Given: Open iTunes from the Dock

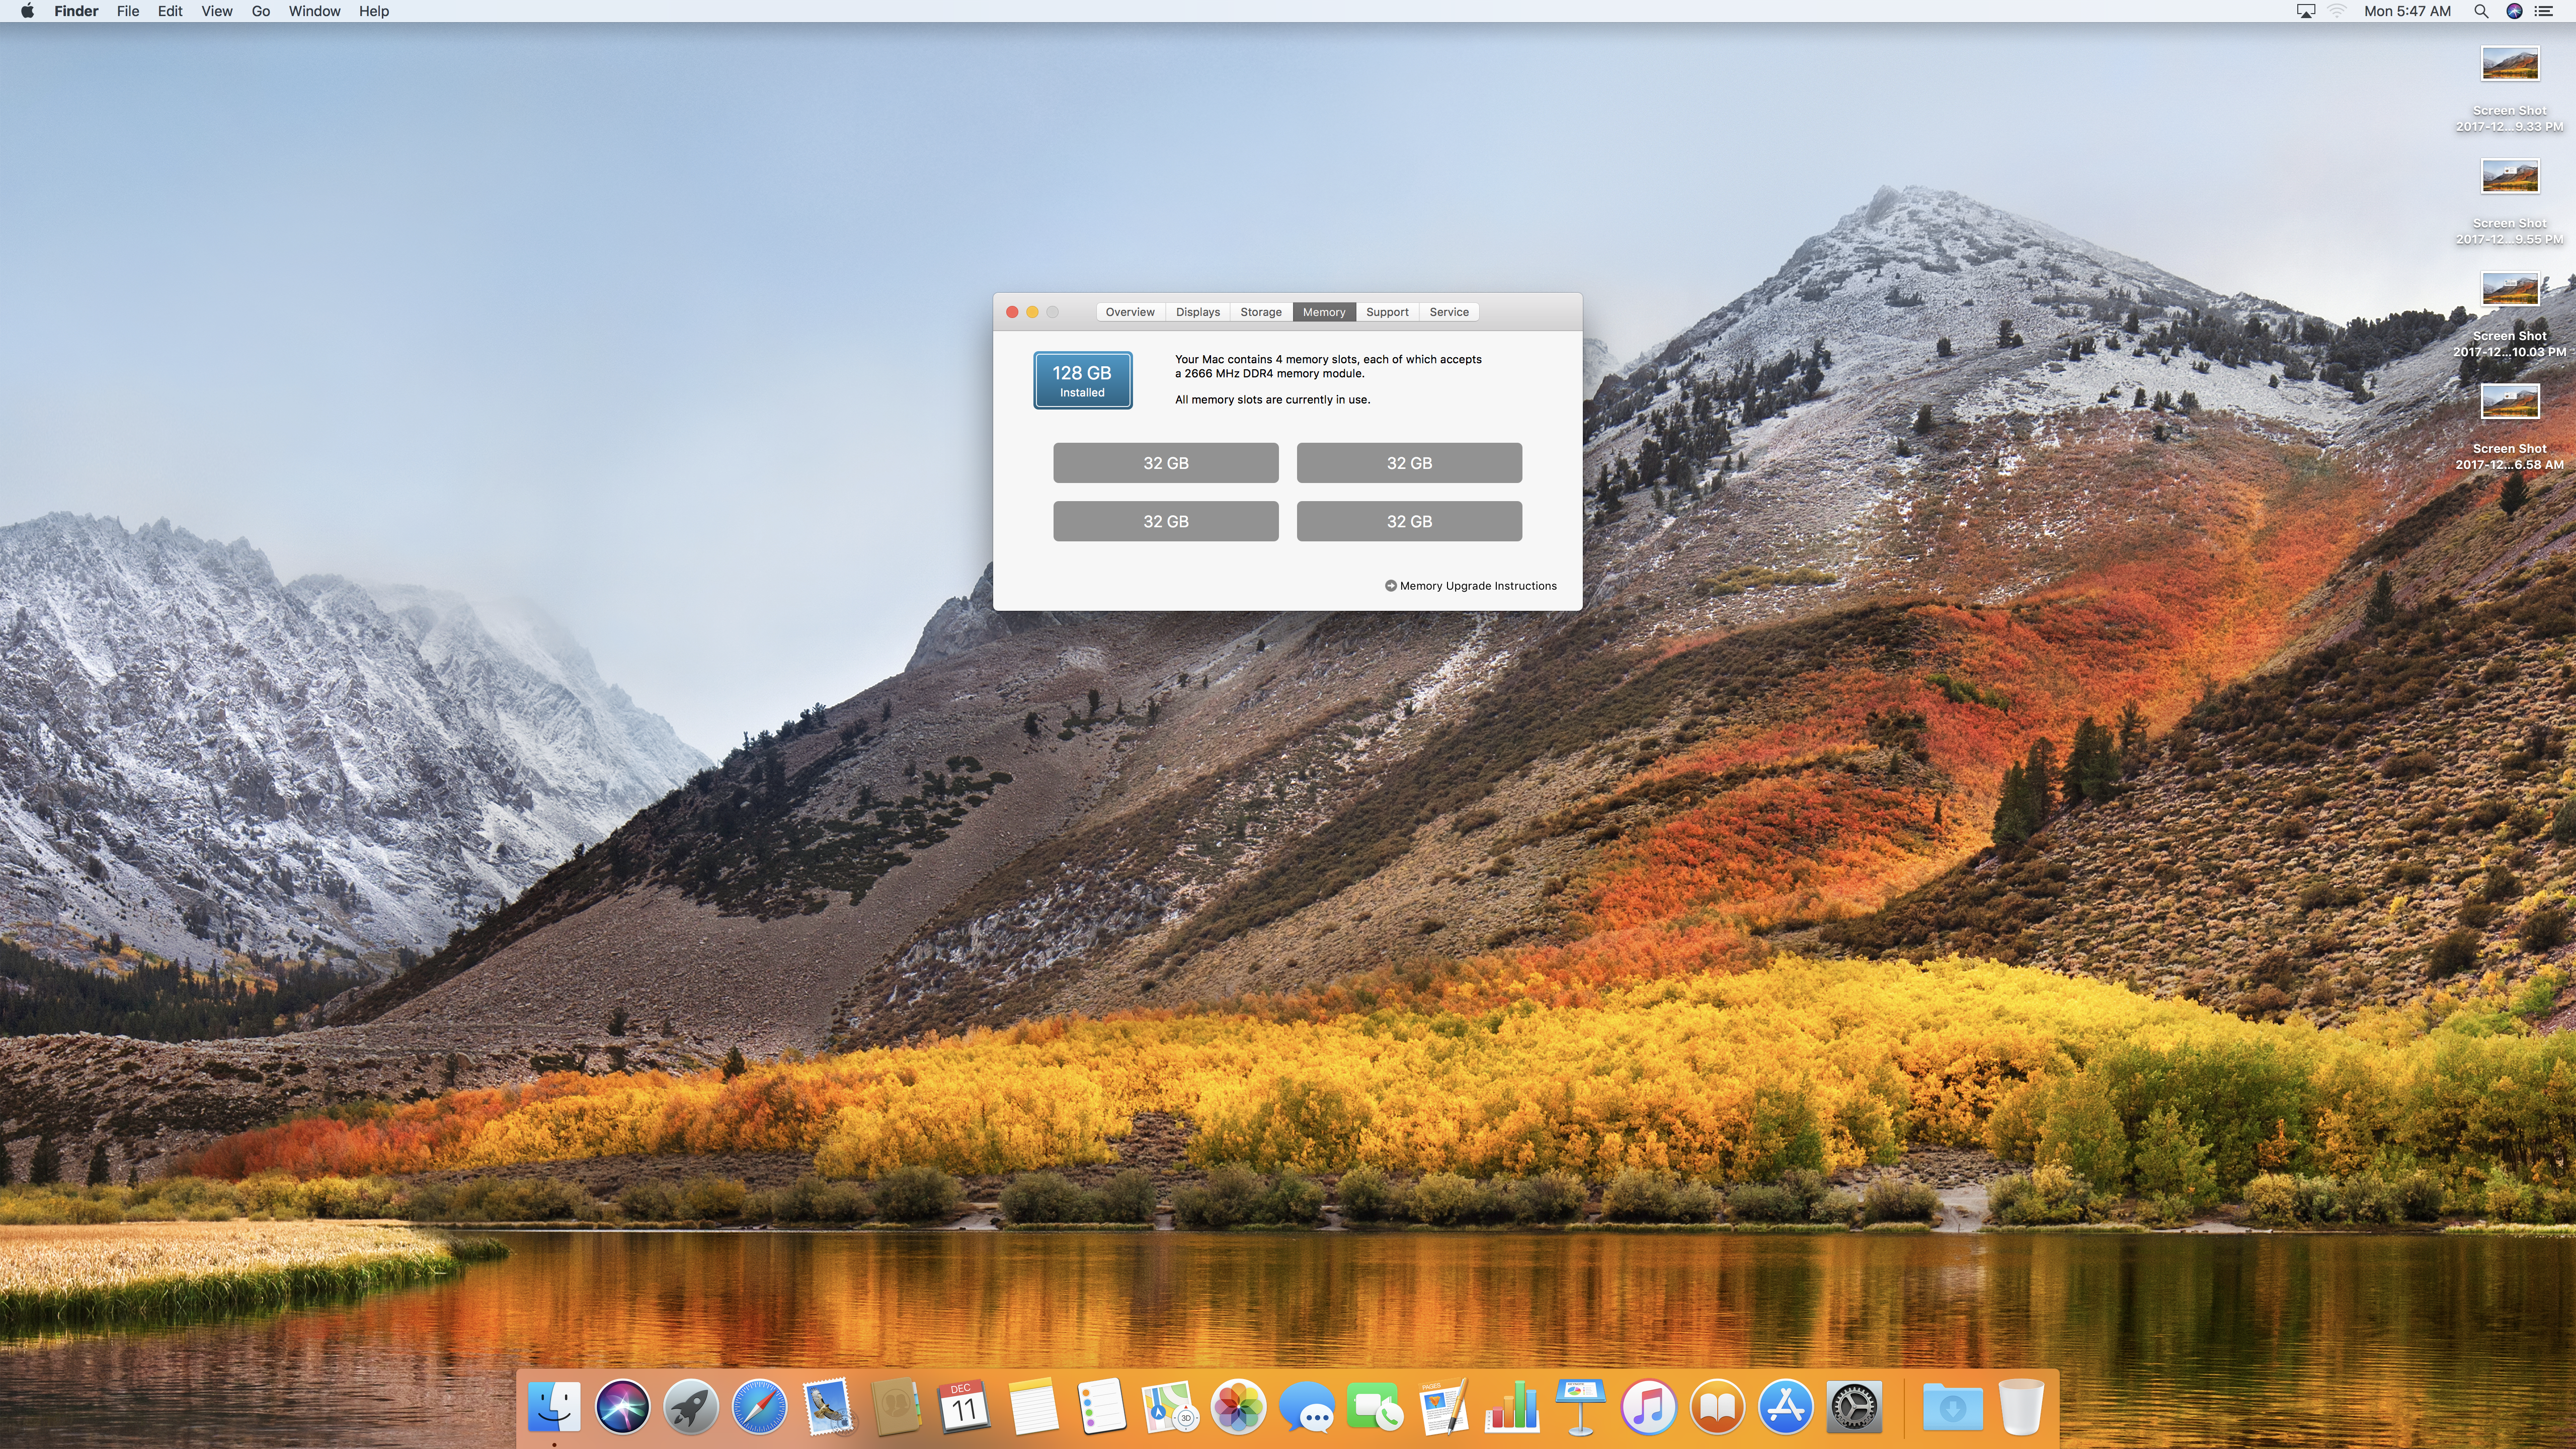Looking at the screenshot, I should point(1648,1407).
